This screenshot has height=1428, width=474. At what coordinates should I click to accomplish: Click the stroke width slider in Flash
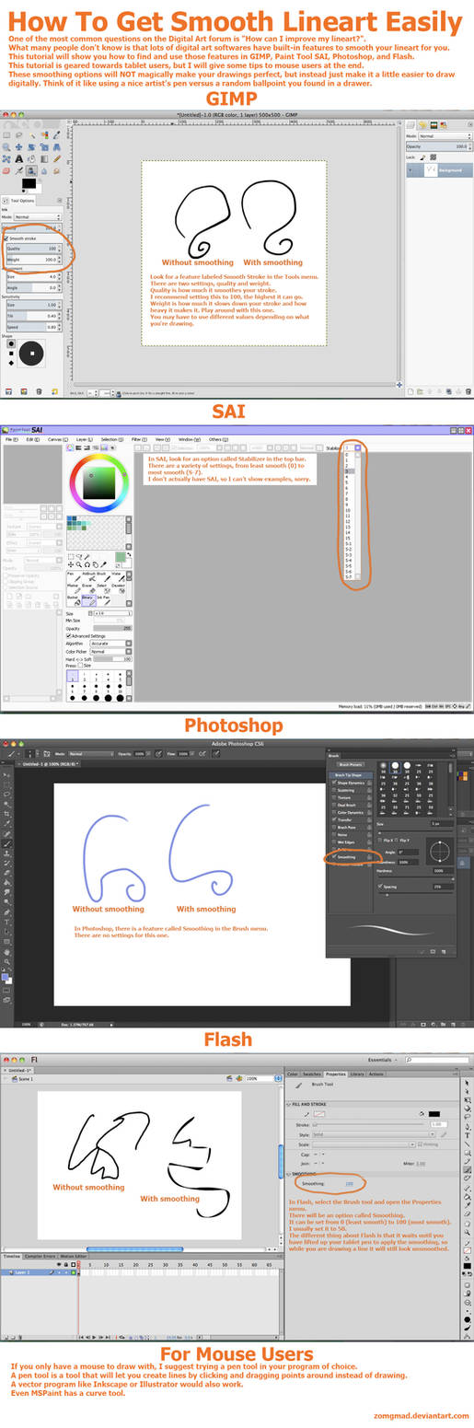click(x=368, y=1124)
